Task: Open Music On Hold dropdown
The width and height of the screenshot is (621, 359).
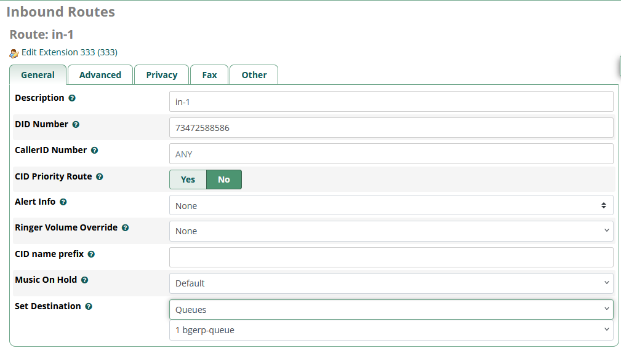Action: coord(391,283)
